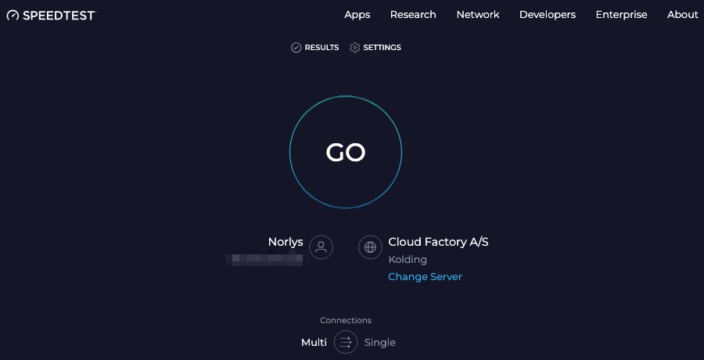Open the Developers menu
Viewport: 704px width, 360px height.
[x=548, y=15]
